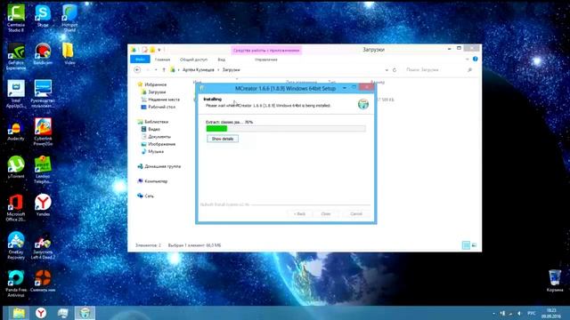Select Компьютер in the navigation pane
This screenshot has width=570, height=320.
(152, 181)
